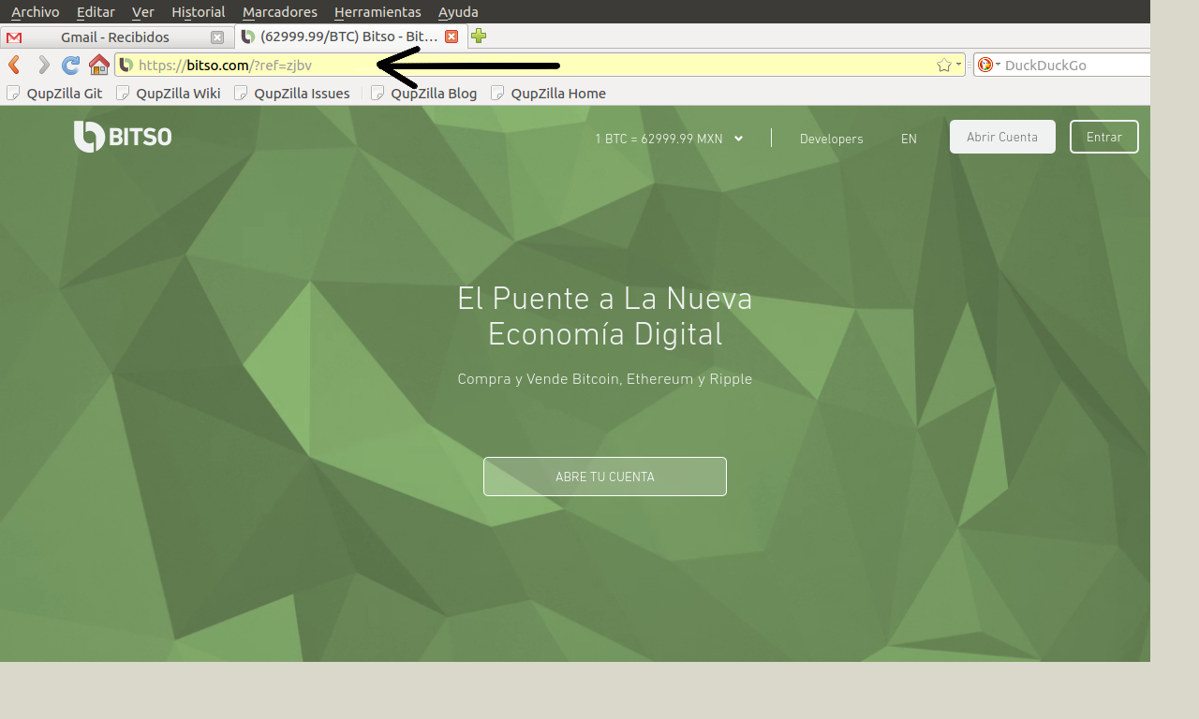1199x719 pixels.
Task: Go to the browser home page
Action: 99,65
